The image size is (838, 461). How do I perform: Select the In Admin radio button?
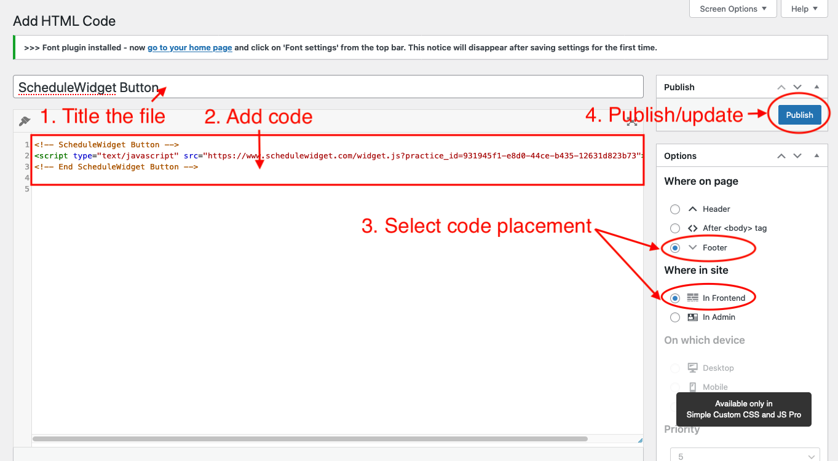click(675, 317)
